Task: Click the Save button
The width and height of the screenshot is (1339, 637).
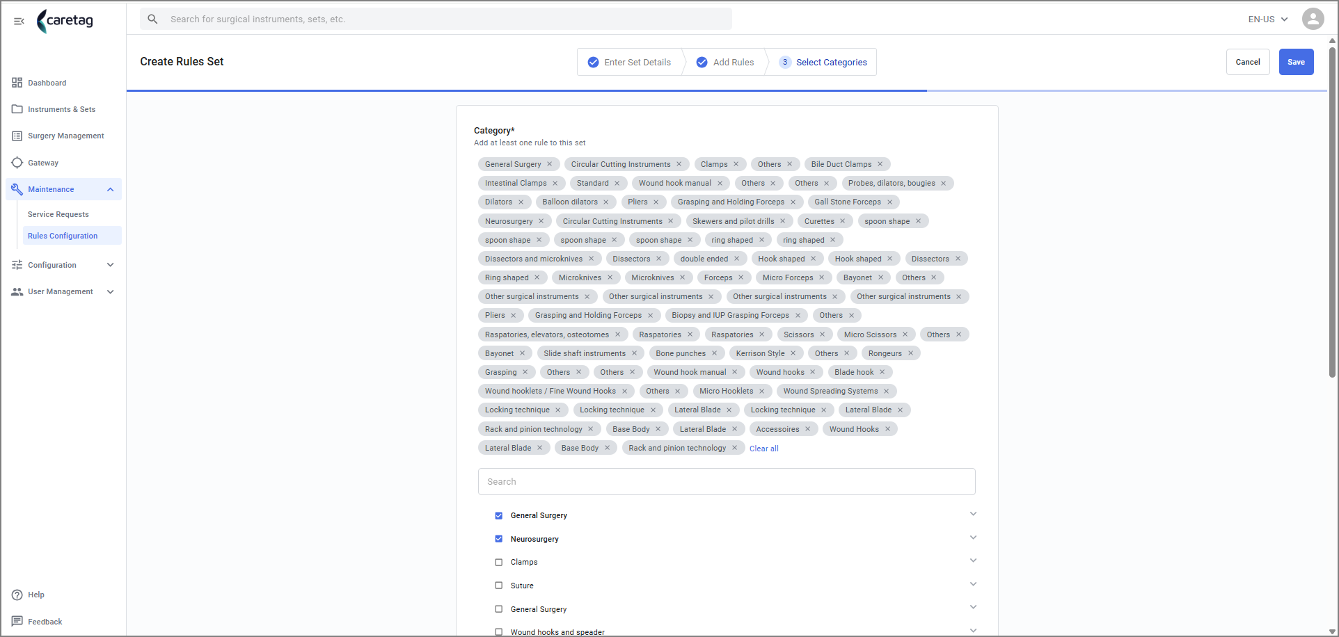Action: (x=1296, y=62)
